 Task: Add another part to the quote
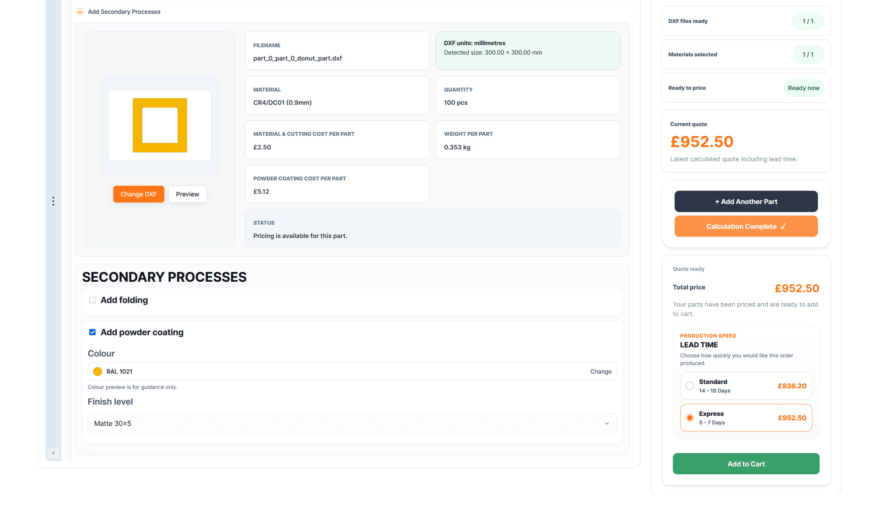pyautogui.click(x=746, y=201)
